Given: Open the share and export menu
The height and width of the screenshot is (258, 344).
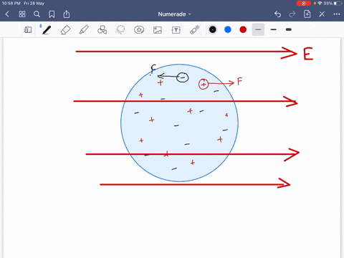Looking at the screenshot, I should click(x=67, y=14).
